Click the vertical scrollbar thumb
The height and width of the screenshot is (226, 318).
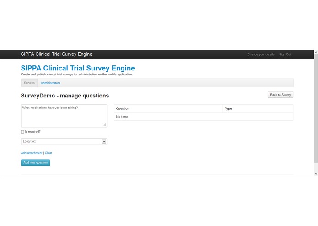[x=316, y=108]
